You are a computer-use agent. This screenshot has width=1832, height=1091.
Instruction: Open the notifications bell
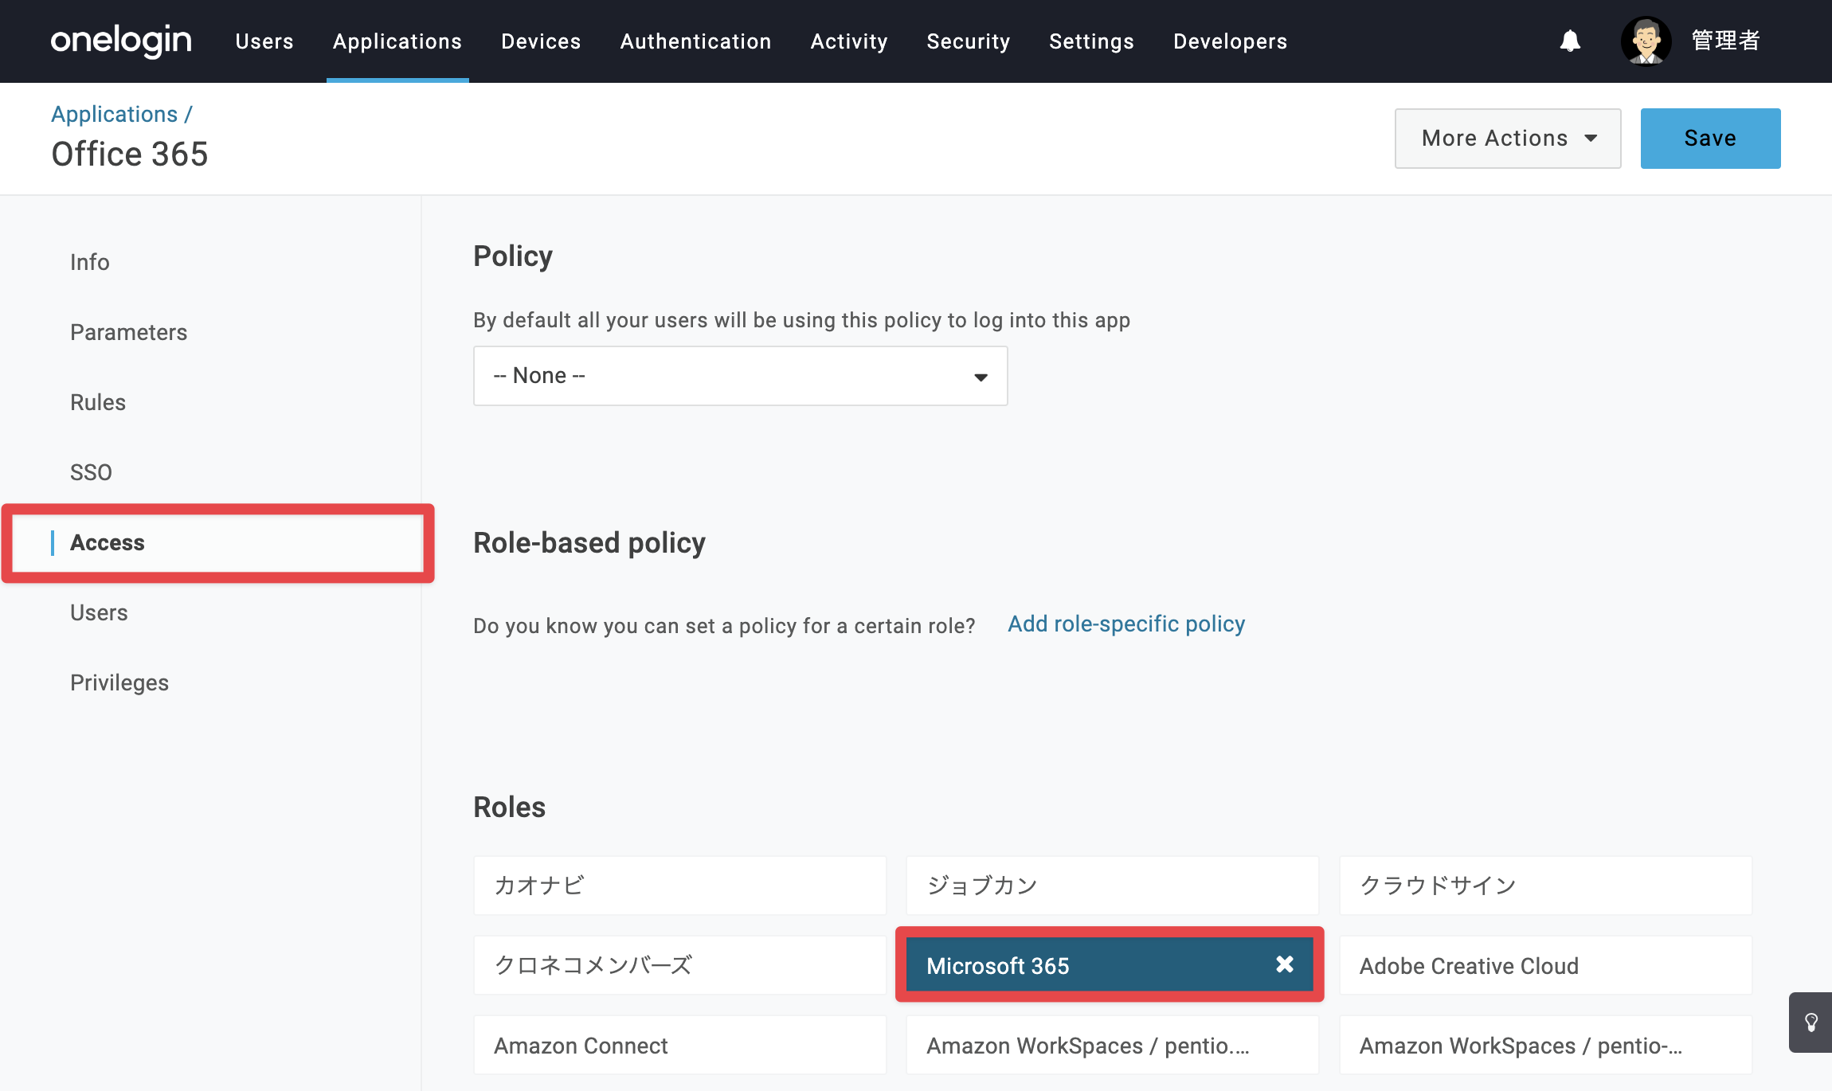pyautogui.click(x=1570, y=41)
